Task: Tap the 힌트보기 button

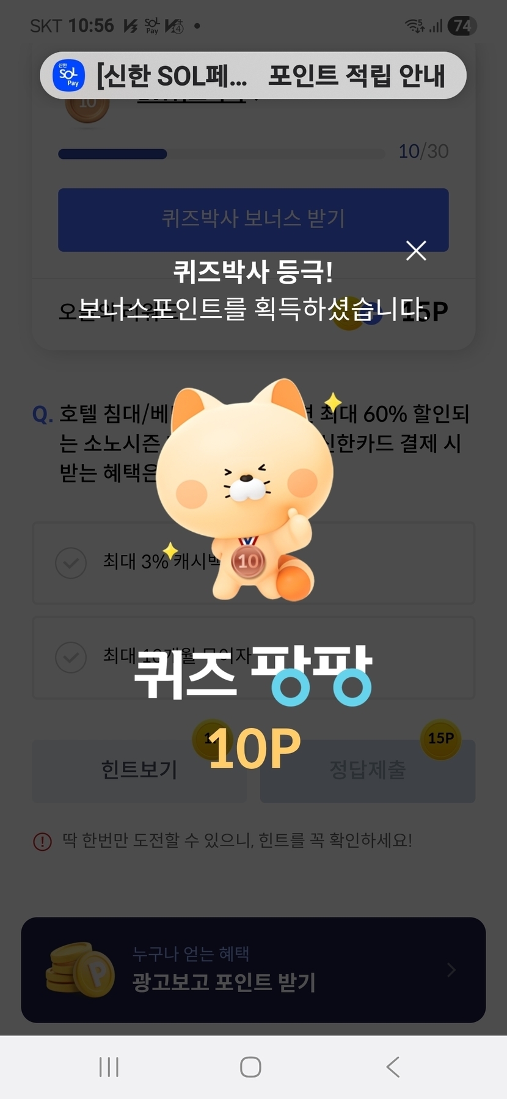Action: point(139,770)
